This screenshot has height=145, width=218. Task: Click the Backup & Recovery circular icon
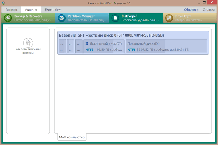click(8, 18)
